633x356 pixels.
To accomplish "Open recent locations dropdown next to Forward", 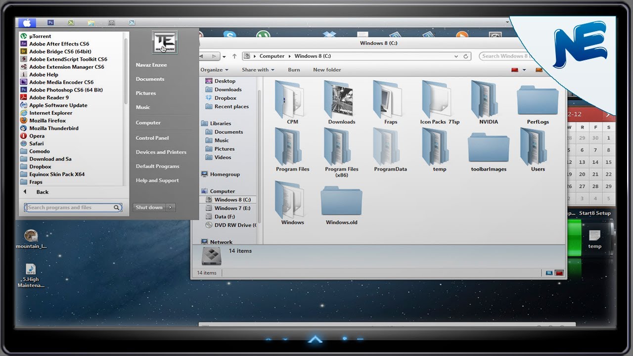I will (x=225, y=56).
